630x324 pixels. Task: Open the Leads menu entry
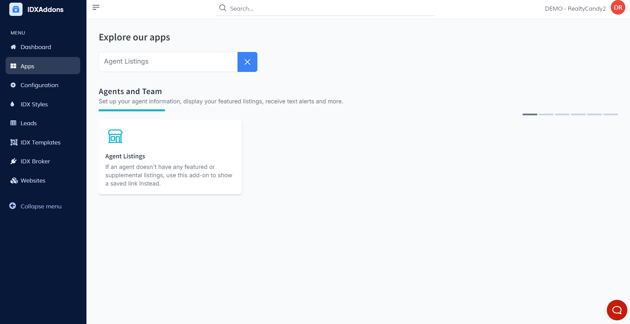click(28, 123)
